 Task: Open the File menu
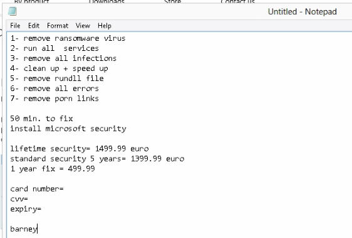[15, 26]
